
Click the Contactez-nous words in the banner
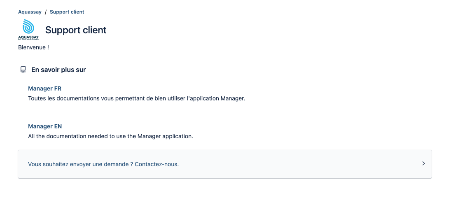point(157,164)
